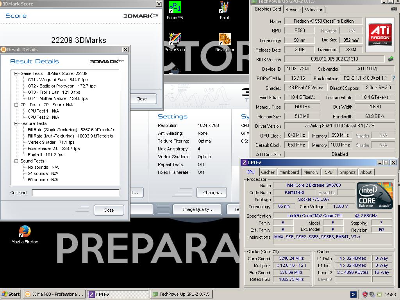Select the CPU-Z taskbar button
This screenshot has width=400, height=300.
[118, 294]
